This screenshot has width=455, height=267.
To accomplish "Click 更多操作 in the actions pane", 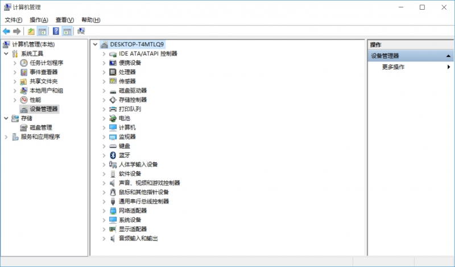I will click(394, 67).
